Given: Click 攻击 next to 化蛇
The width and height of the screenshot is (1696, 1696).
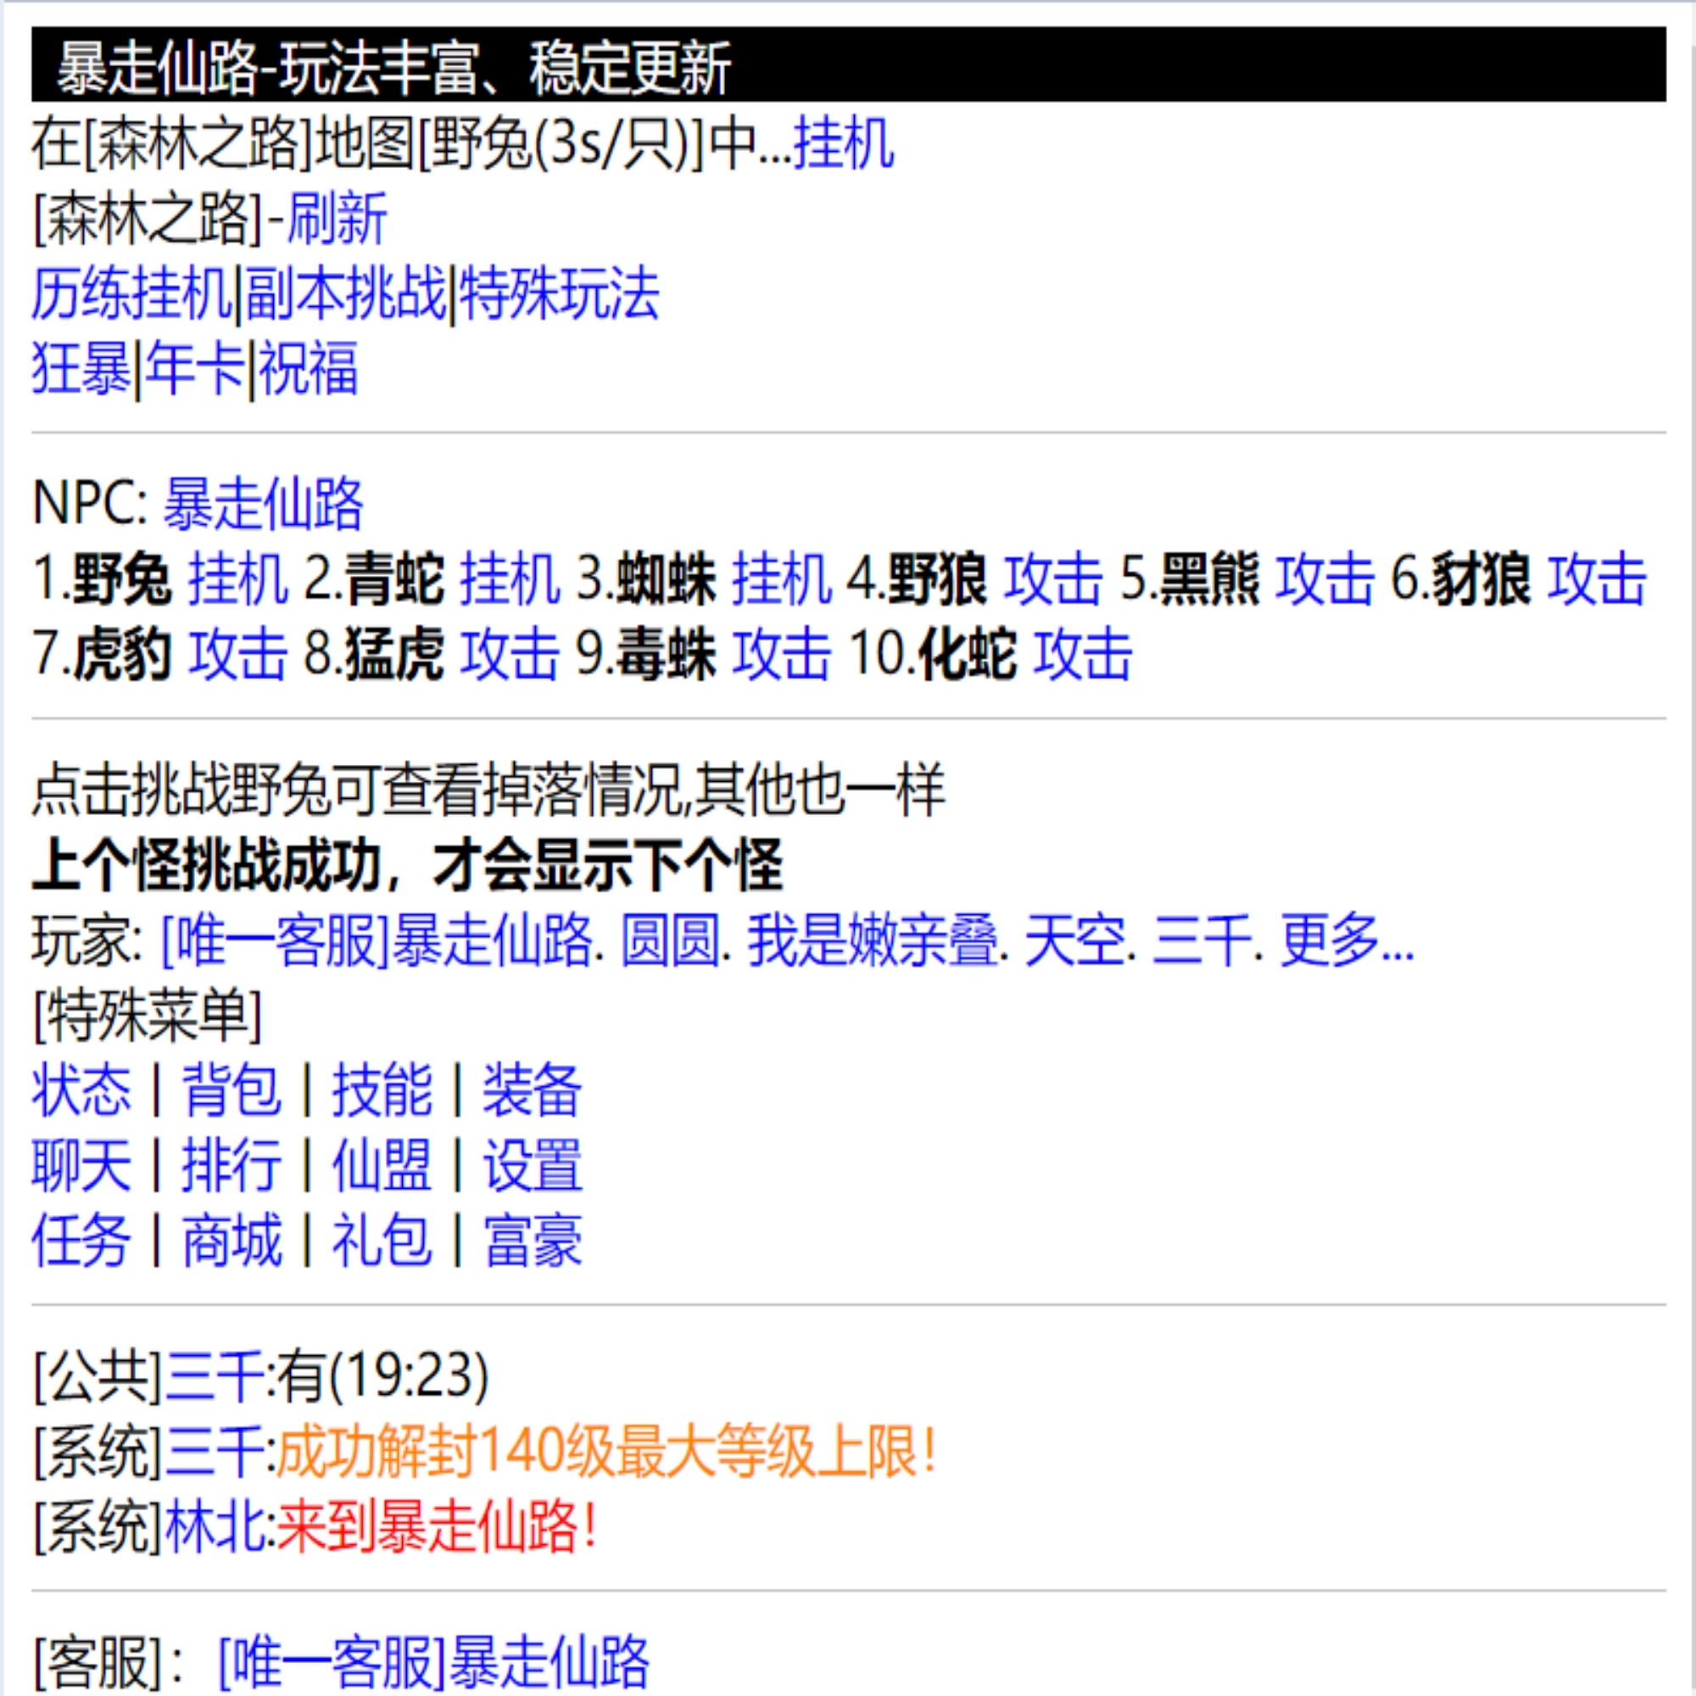Looking at the screenshot, I should [x=1082, y=654].
